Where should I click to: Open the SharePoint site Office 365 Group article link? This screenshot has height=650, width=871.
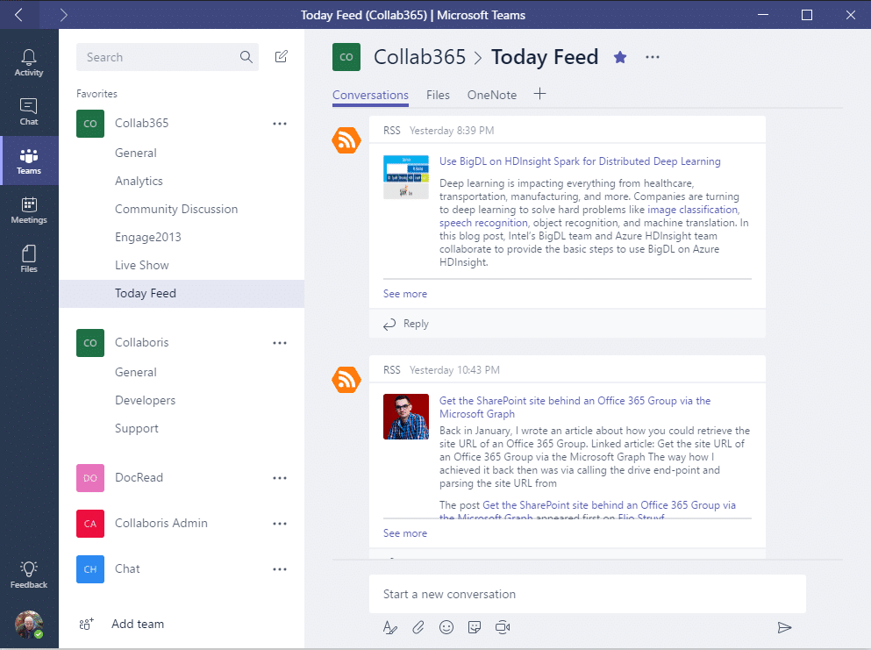pos(575,407)
